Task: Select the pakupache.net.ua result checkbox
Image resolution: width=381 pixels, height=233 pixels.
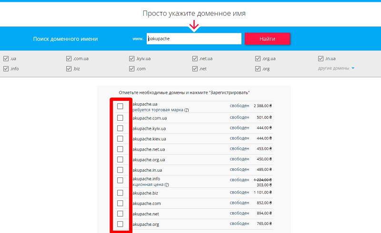Action: pyautogui.click(x=120, y=149)
